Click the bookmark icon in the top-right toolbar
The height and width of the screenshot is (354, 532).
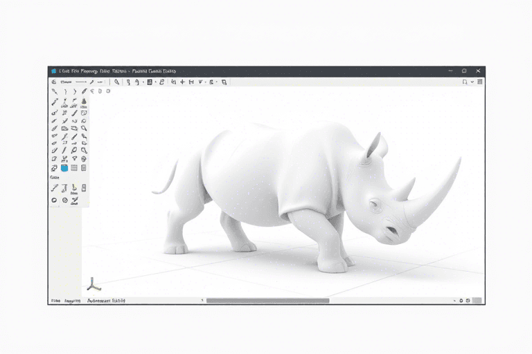[465, 82]
